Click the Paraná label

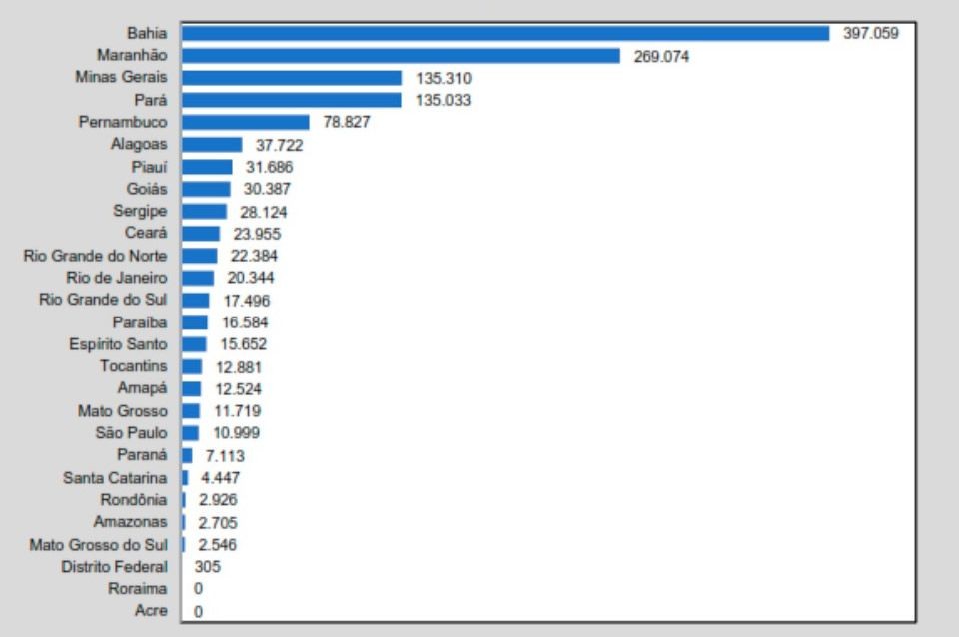(142, 455)
